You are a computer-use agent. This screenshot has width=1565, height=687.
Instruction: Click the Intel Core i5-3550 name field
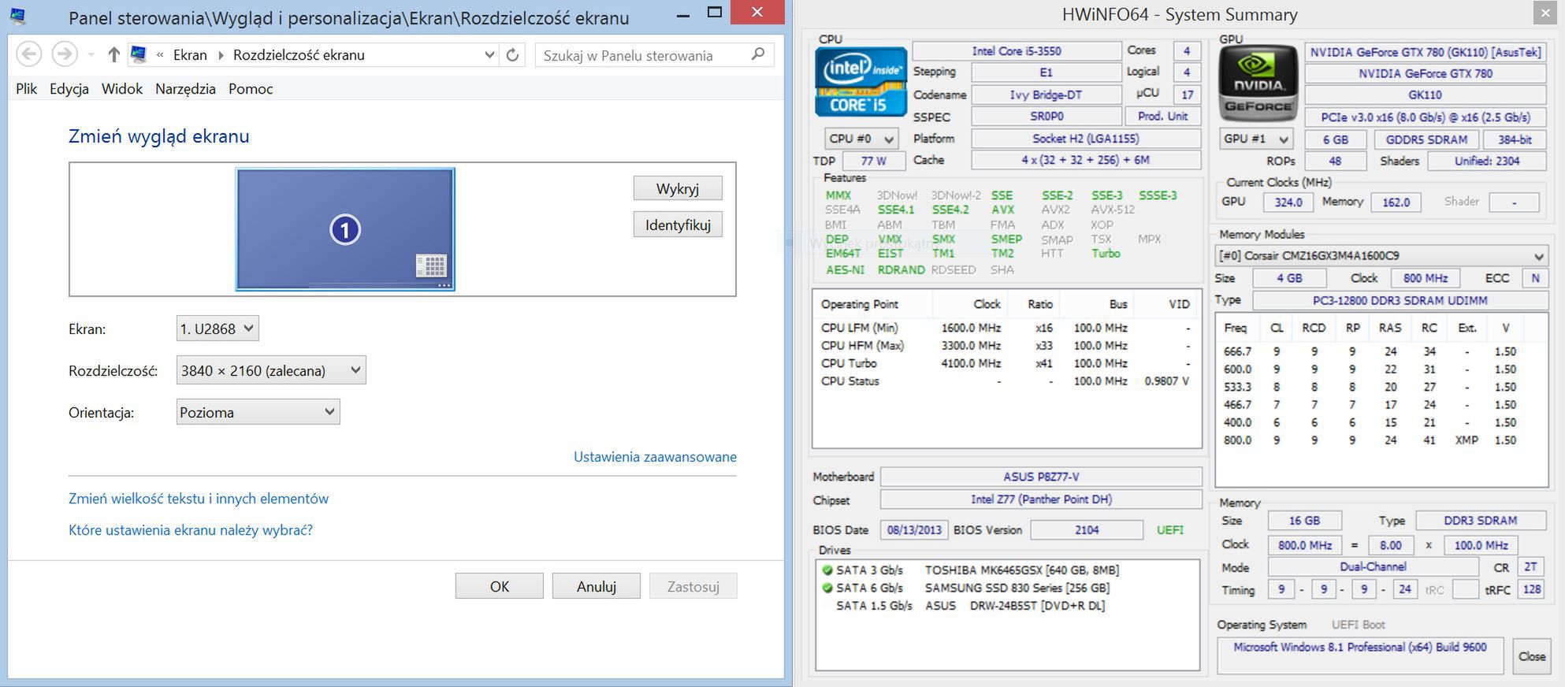click(1017, 51)
